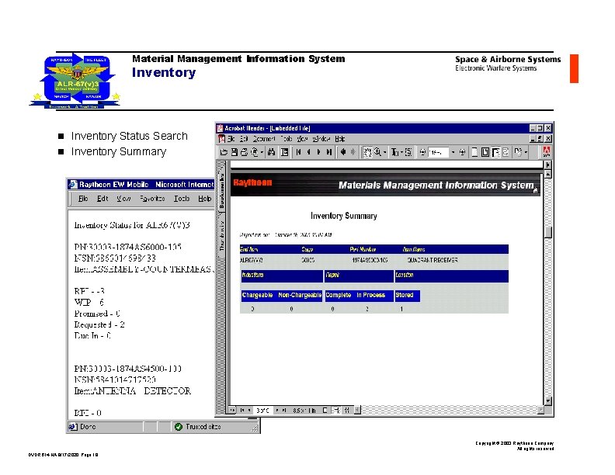Screen dimensions: 615x475
Task: Open the zoom percentage dropdown arrow in Acrobat
Action: pos(453,152)
